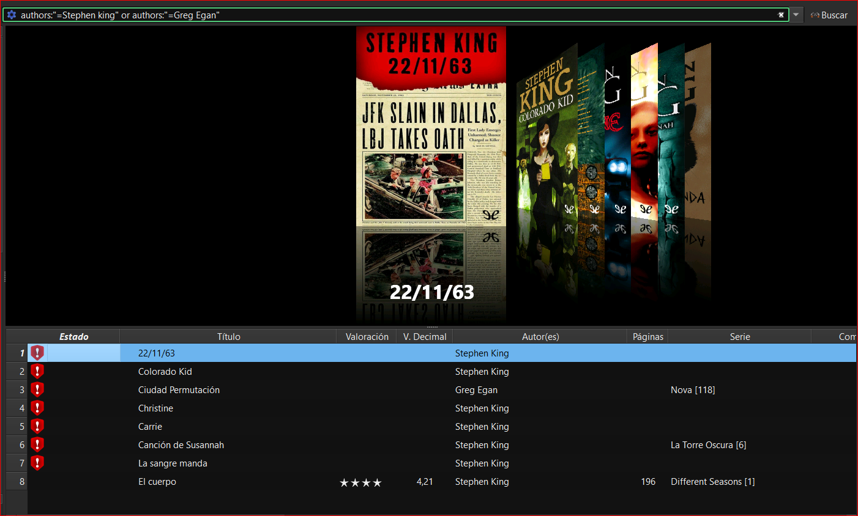Sort by the Valoración column header
Screen dimensions: 858x516
pos(367,337)
